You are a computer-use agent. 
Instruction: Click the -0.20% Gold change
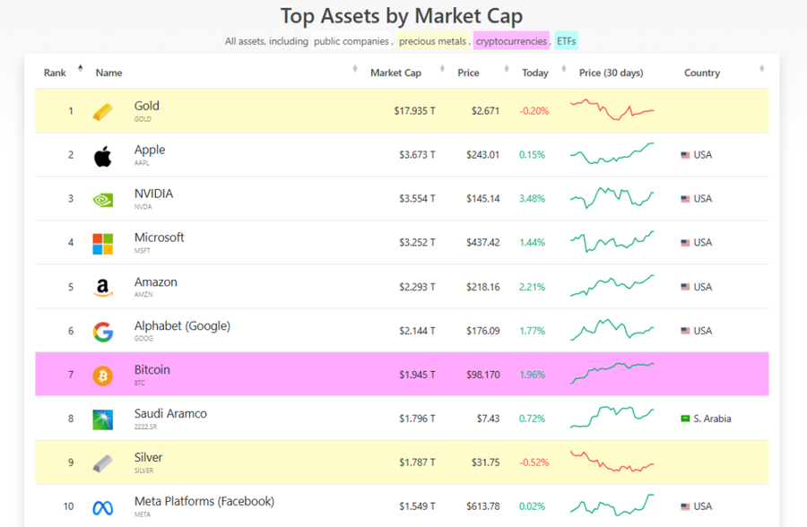click(534, 110)
